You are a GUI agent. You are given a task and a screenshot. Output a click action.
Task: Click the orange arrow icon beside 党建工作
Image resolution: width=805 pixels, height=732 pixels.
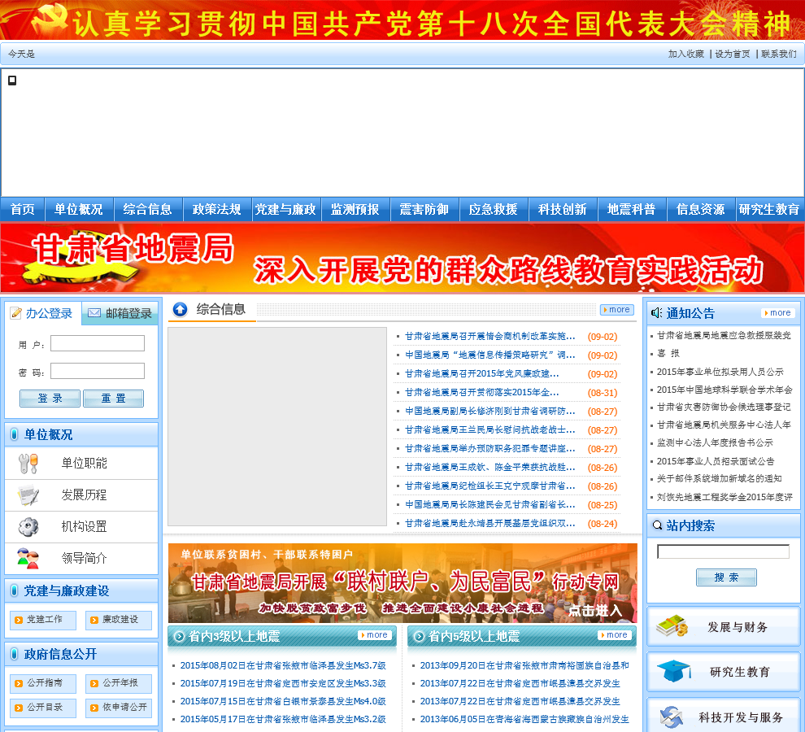coord(19,620)
